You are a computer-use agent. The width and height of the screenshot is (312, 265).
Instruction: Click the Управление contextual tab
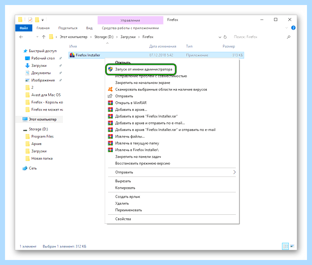click(130, 20)
